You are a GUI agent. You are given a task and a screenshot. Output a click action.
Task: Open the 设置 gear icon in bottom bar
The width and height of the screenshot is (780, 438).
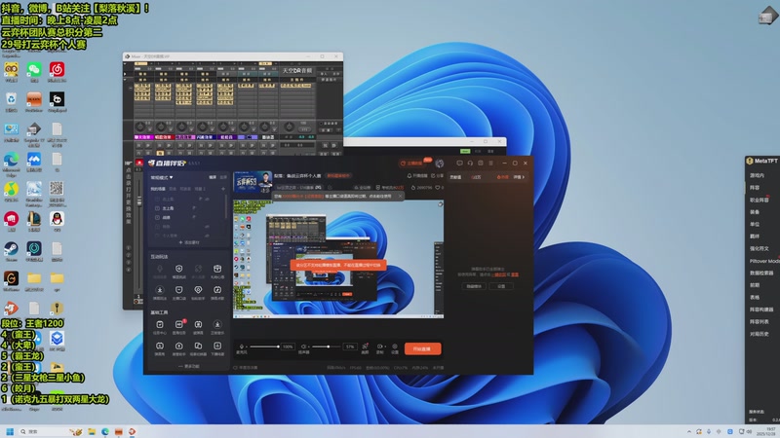(x=395, y=348)
